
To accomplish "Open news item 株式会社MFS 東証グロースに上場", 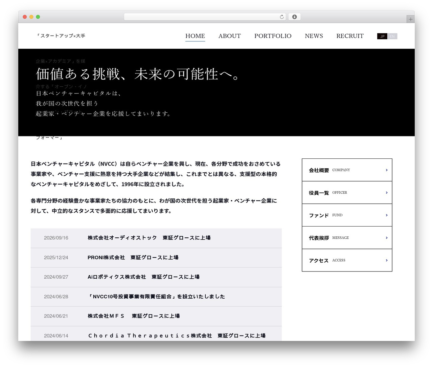I will coord(134,316).
